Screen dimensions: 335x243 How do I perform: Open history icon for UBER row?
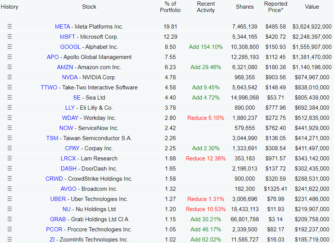click(x=10, y=199)
